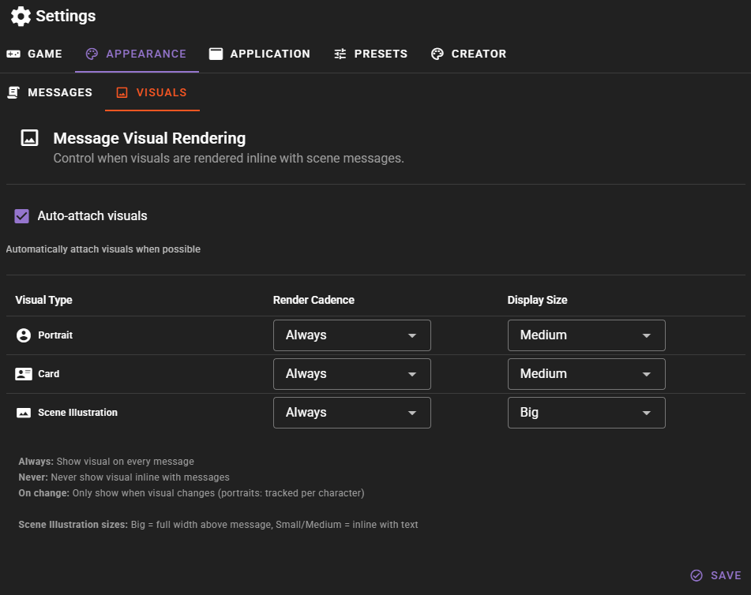Click the Scene Illustration image icon
This screenshot has height=595, width=751.
point(24,413)
